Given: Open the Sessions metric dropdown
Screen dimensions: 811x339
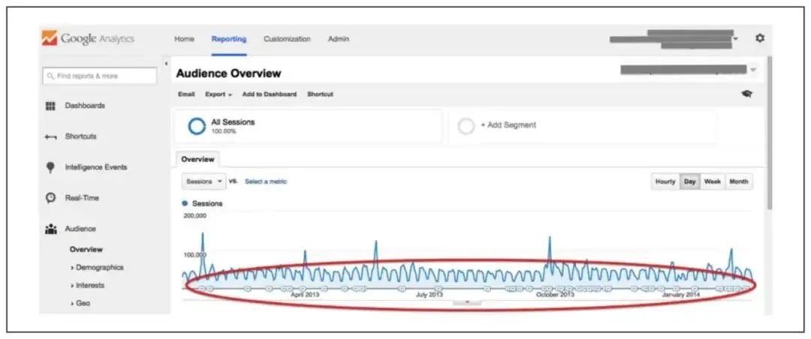Looking at the screenshot, I should coord(204,181).
